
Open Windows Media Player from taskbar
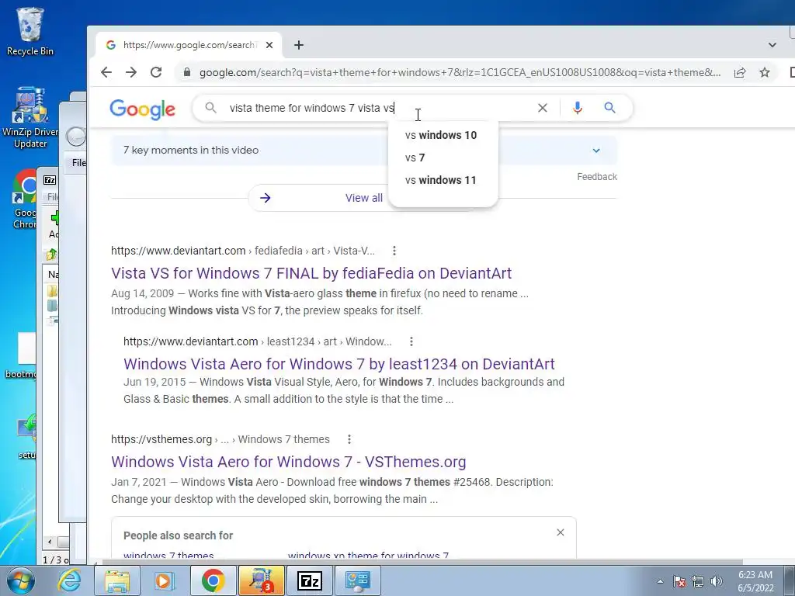pos(165,580)
